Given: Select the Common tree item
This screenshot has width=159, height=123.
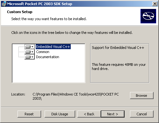Looking at the screenshot, I should [x=43, y=52].
